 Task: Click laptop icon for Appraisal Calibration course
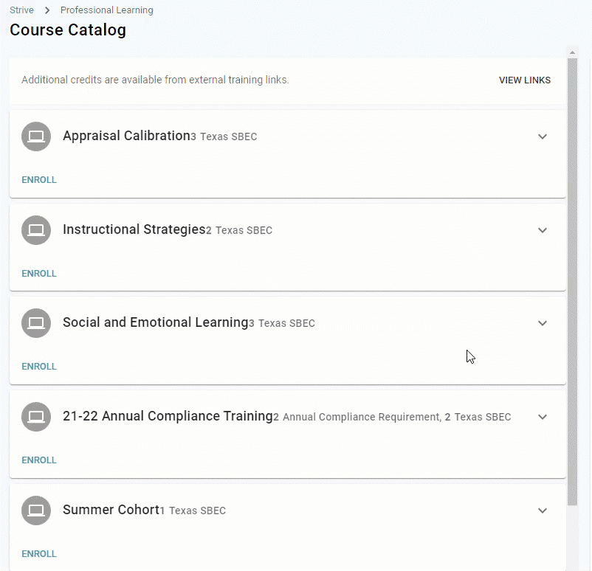(x=36, y=136)
